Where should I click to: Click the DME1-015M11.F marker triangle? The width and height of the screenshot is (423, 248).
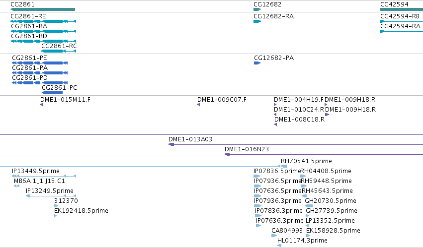click(42, 105)
